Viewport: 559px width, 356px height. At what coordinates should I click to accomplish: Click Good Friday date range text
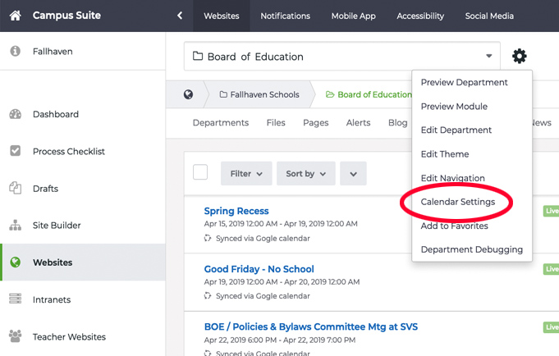pos(282,282)
